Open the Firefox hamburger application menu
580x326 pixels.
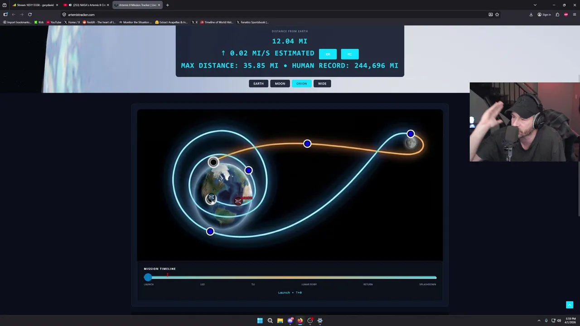coord(575,14)
